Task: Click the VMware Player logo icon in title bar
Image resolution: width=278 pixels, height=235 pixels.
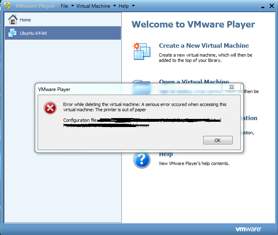Action: pos(7,6)
